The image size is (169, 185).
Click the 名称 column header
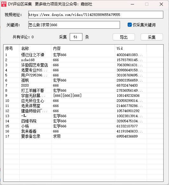click(x=35, y=48)
